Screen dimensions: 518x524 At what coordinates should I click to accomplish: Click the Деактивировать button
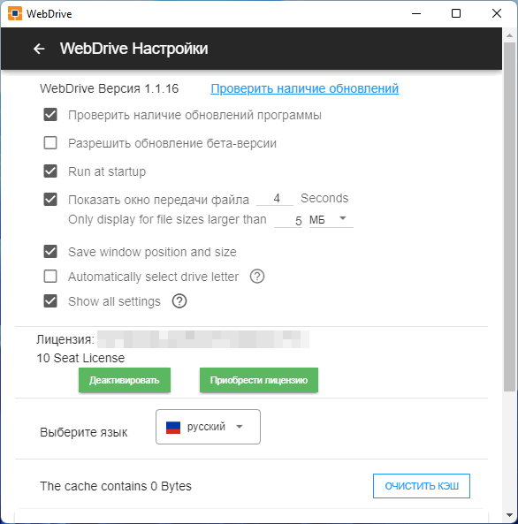[x=125, y=380]
